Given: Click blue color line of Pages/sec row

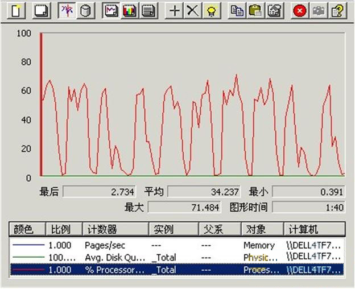Looking at the screenshot, I should point(28,245).
